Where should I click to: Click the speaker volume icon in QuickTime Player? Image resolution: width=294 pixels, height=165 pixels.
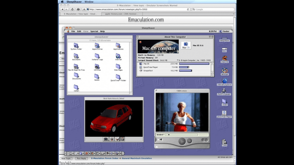pos(160,139)
